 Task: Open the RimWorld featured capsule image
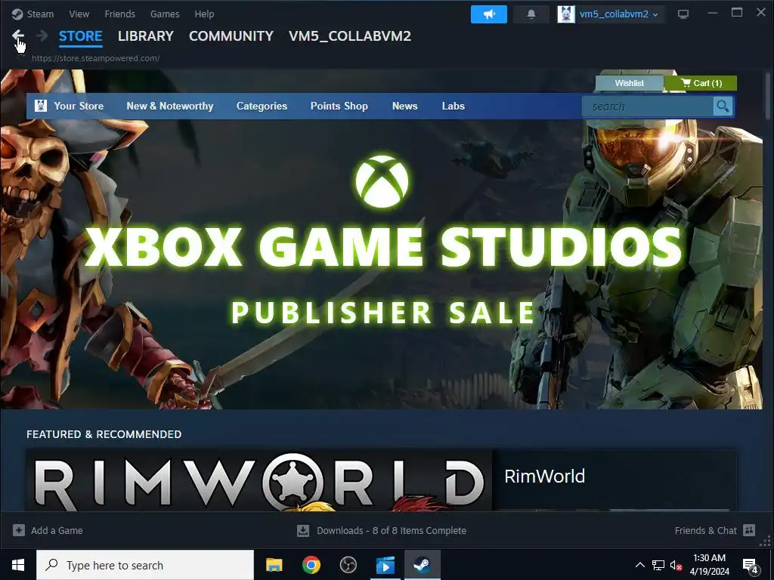point(259,481)
